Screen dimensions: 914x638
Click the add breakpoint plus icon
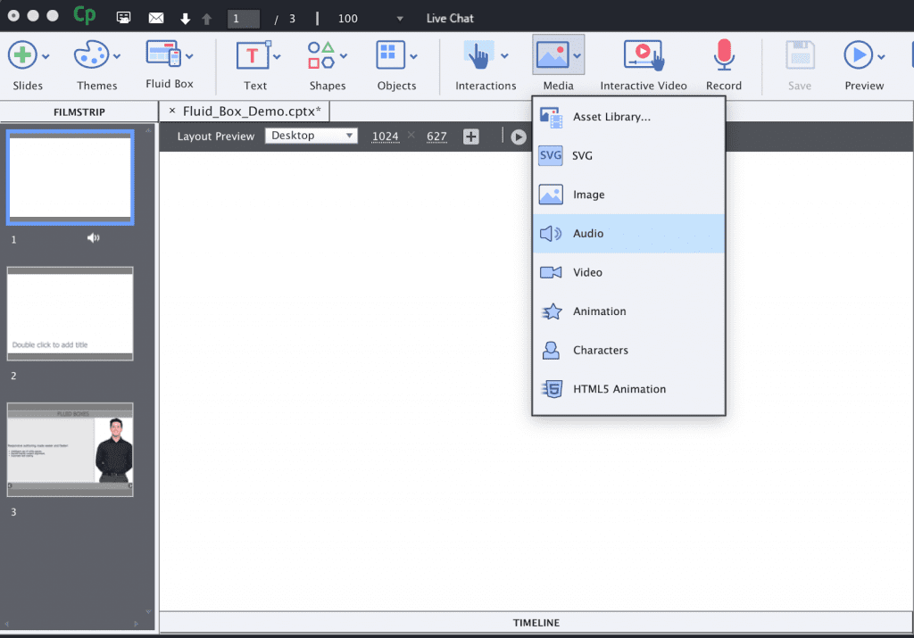point(471,137)
